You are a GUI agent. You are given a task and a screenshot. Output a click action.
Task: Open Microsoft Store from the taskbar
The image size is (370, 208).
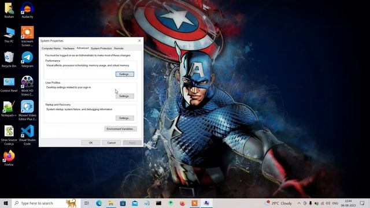pos(123,203)
